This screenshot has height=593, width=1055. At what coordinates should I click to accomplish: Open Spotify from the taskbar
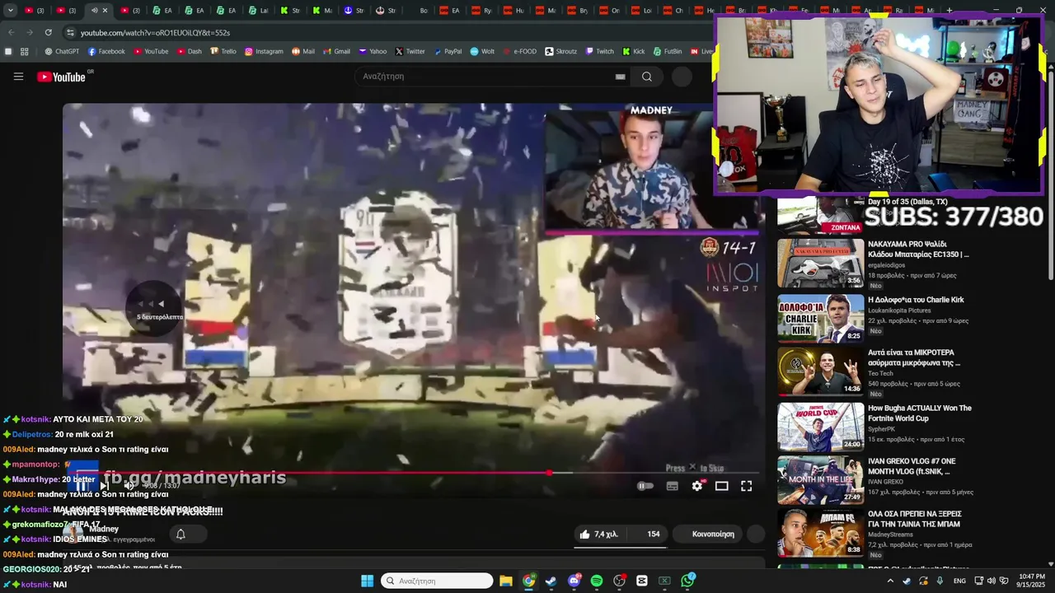[x=597, y=581]
